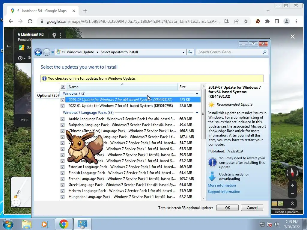Go back in the Windows Update dialog
This screenshot has height=230, width=307.
pos(38,52)
